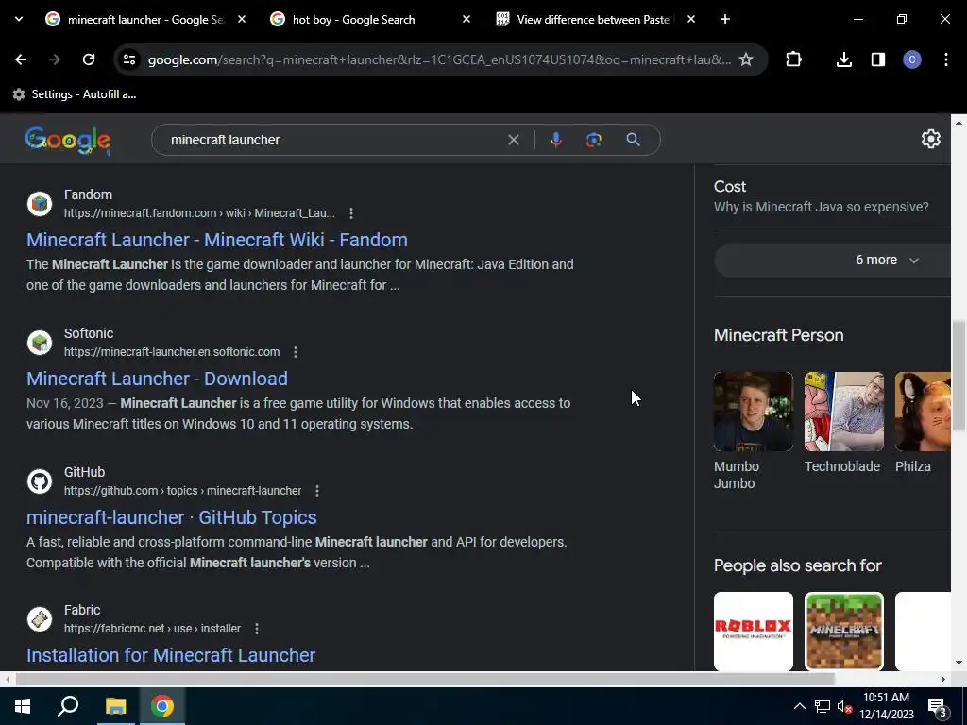Open Windows taskbar search
This screenshot has height=725, width=967.
68,706
